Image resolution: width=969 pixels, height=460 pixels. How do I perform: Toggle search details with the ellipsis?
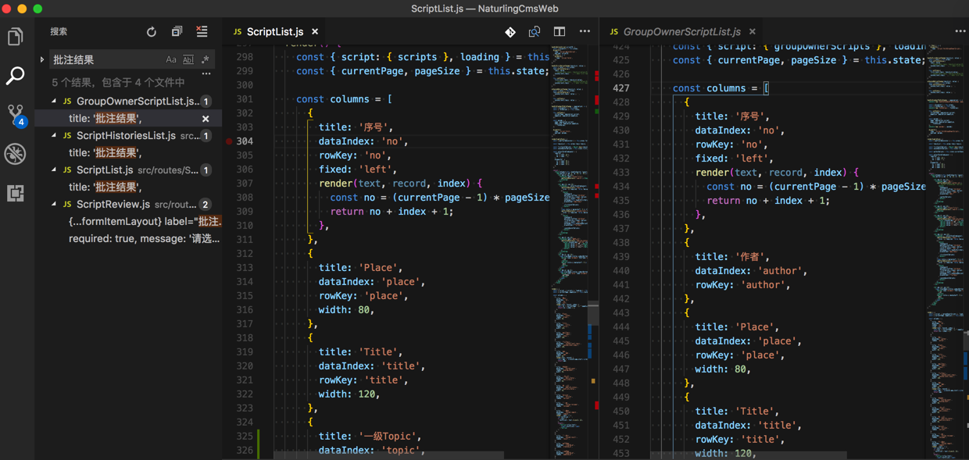(206, 74)
